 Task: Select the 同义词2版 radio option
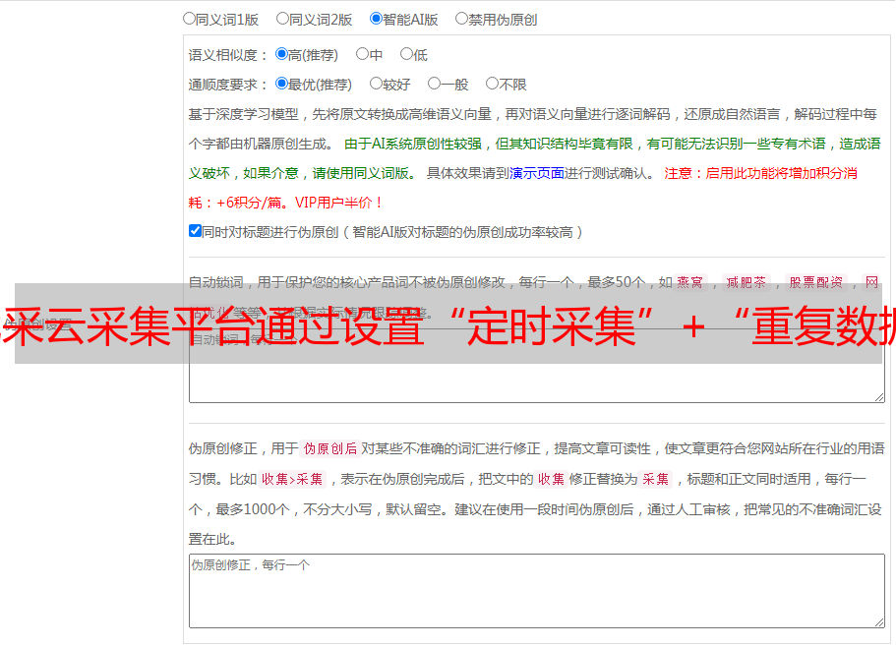click(x=282, y=19)
